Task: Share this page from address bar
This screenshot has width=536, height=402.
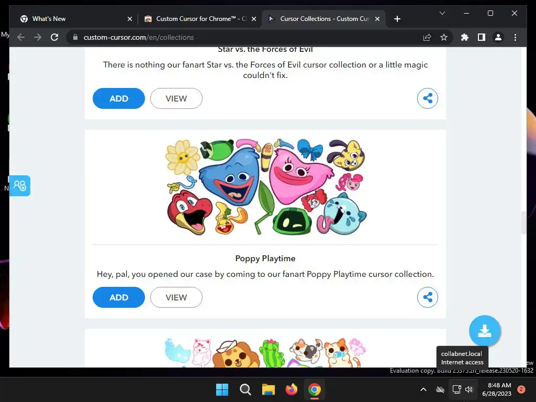Action: point(427,37)
